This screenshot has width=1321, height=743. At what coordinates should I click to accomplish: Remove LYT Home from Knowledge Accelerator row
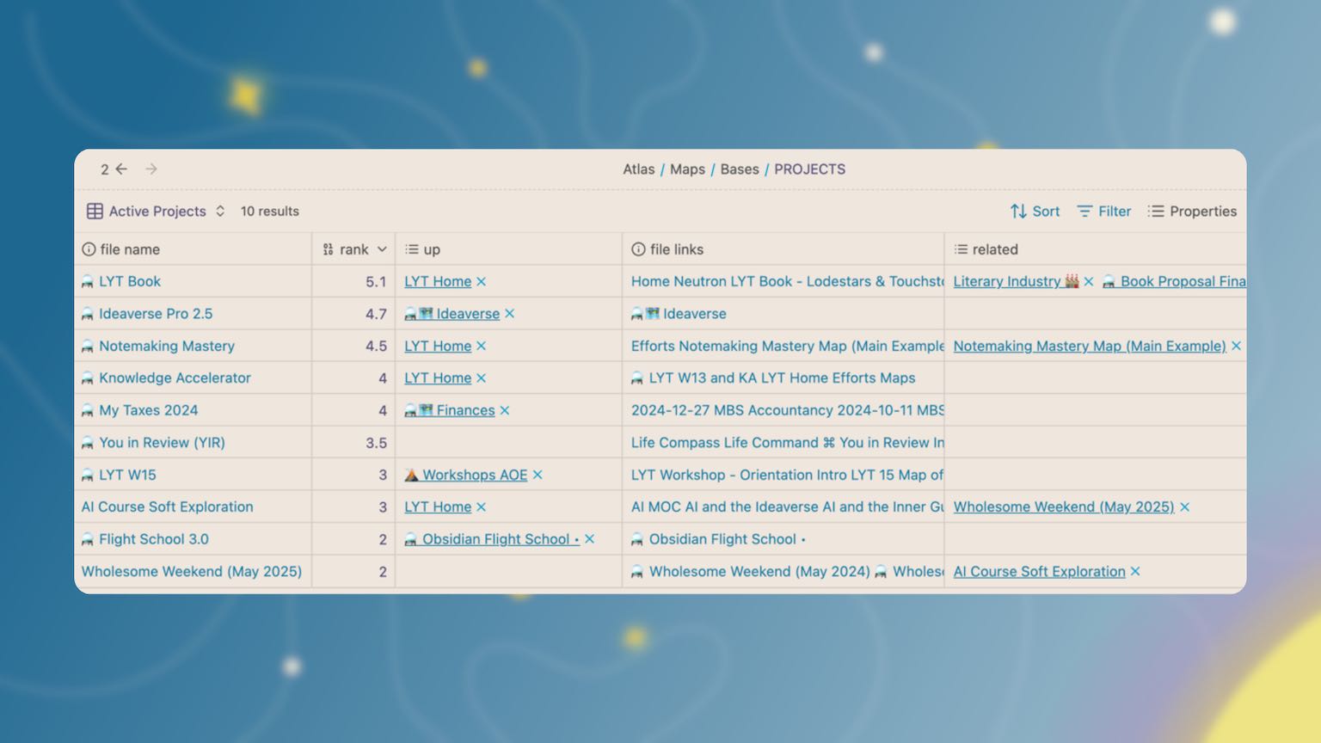pos(482,378)
